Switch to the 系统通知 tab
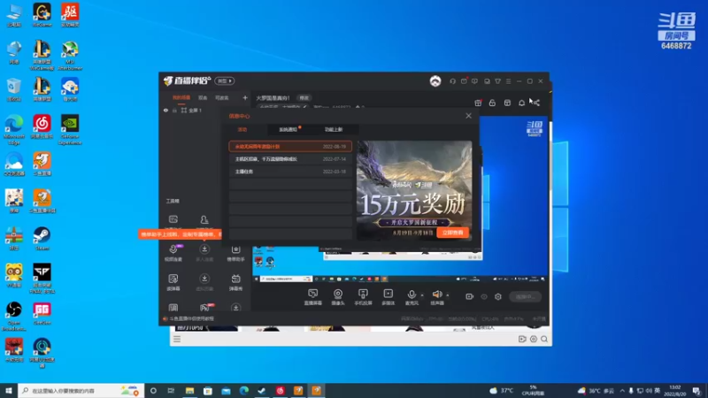The height and width of the screenshot is (398, 708). tap(289, 129)
